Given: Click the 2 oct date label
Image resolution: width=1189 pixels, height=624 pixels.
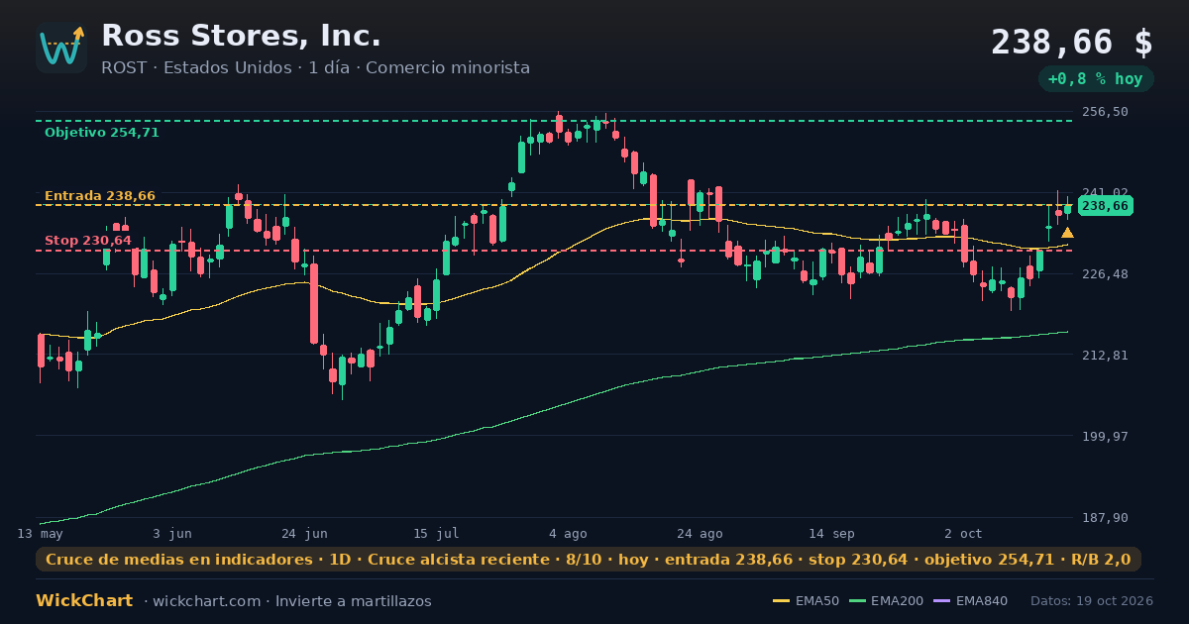Looking at the screenshot, I should coord(963,534).
